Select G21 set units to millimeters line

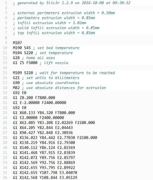46,78
